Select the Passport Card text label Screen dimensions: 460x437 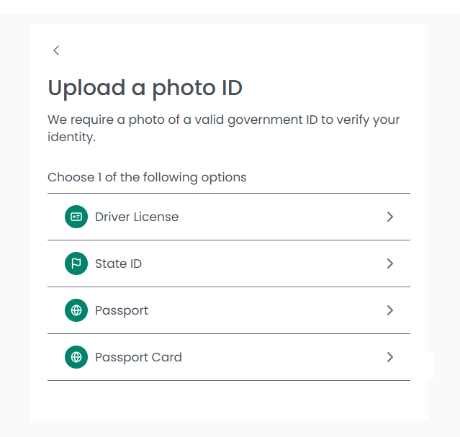tap(138, 357)
